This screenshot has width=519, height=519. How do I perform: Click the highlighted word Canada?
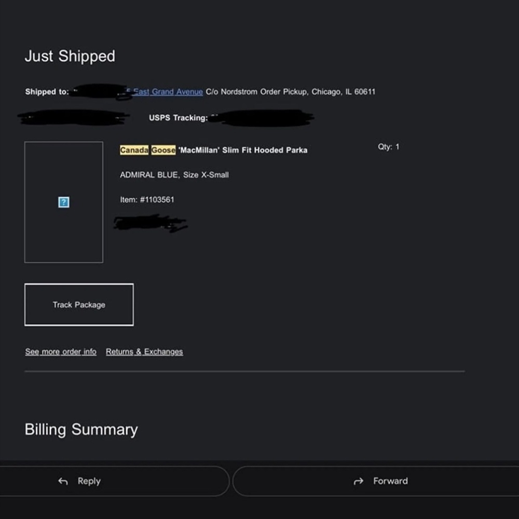[134, 150]
